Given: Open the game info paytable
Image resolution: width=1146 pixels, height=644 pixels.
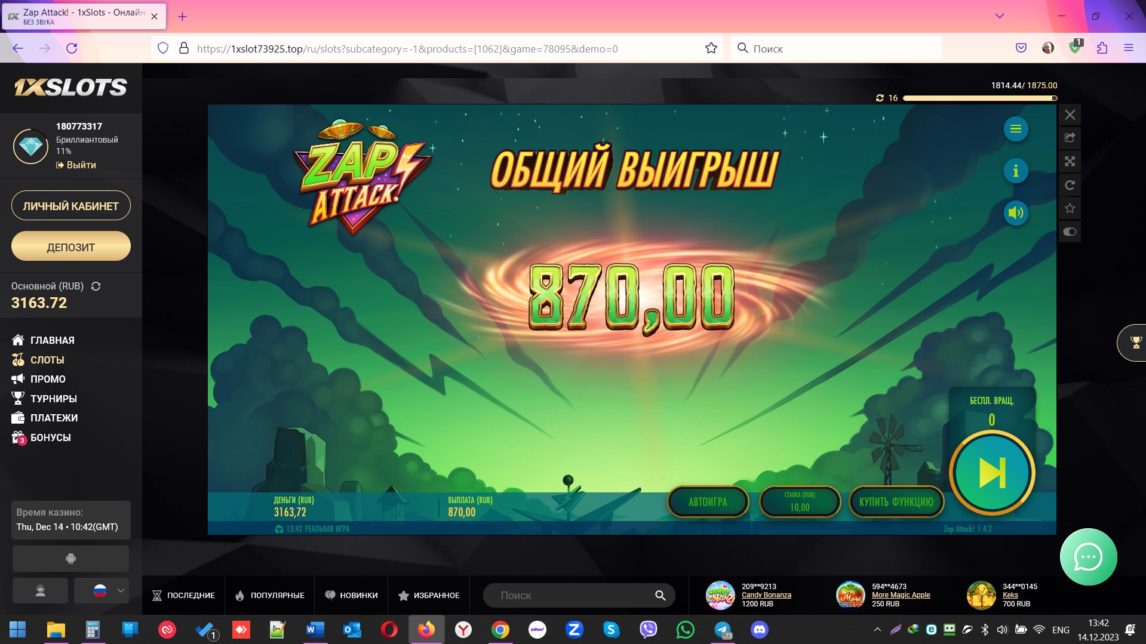Looking at the screenshot, I should click(x=1015, y=171).
